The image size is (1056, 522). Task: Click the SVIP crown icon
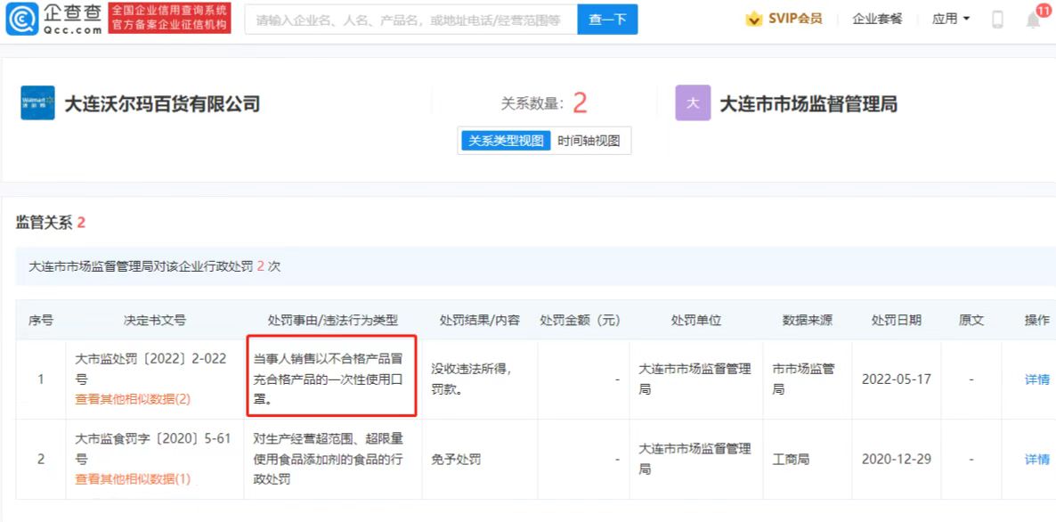pos(753,19)
